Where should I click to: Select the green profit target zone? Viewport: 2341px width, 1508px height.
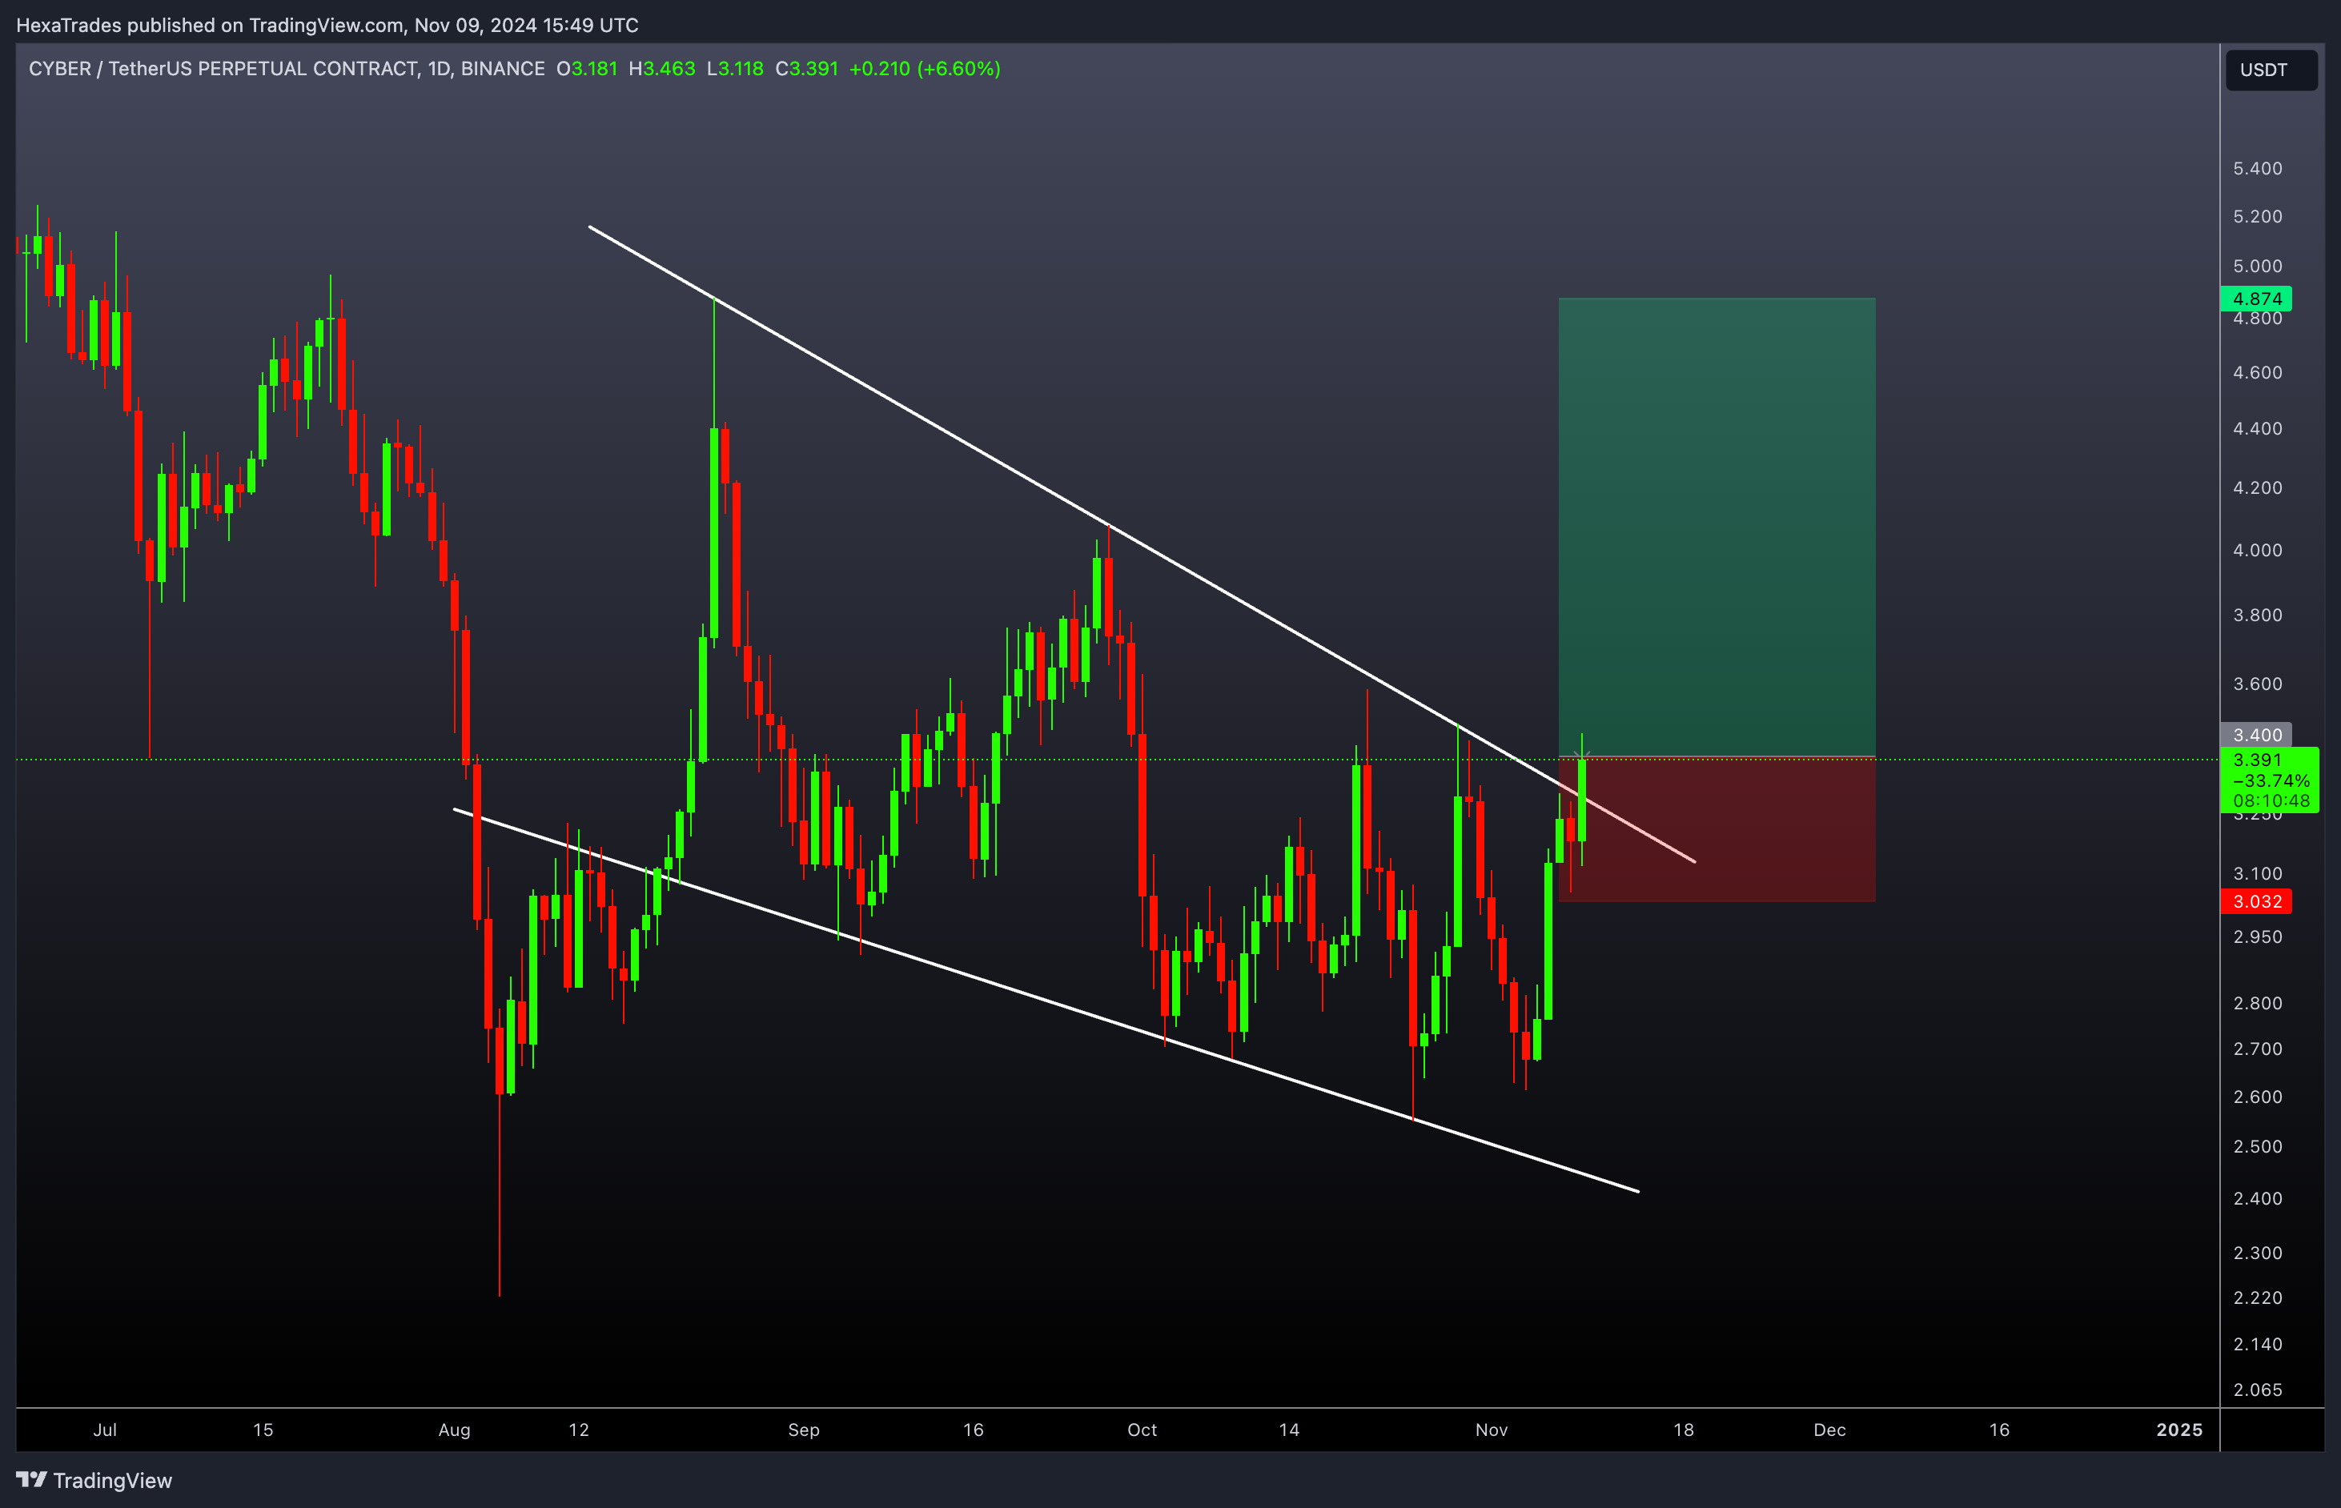[1716, 527]
